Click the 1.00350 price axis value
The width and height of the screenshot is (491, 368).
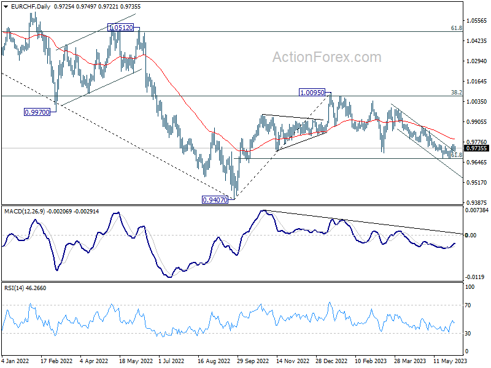[477, 101]
